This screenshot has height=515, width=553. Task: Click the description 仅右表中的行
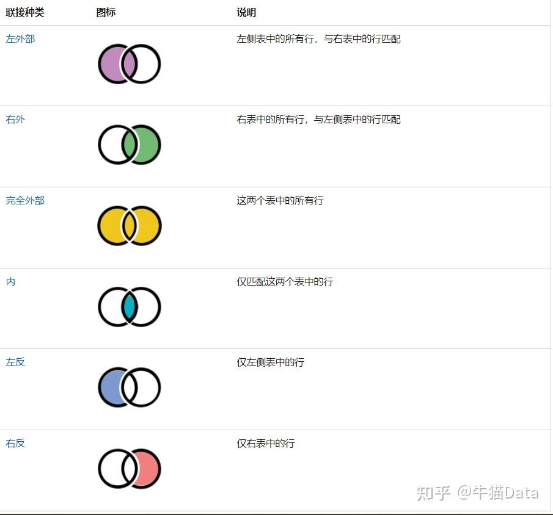pyautogui.click(x=266, y=443)
